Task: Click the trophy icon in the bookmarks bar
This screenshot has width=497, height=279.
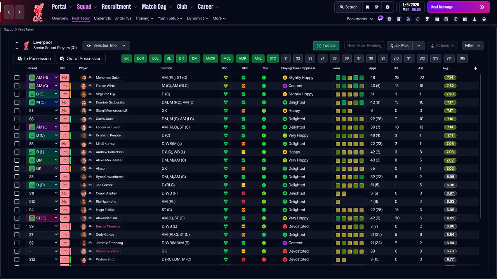Action: pyautogui.click(x=427, y=19)
